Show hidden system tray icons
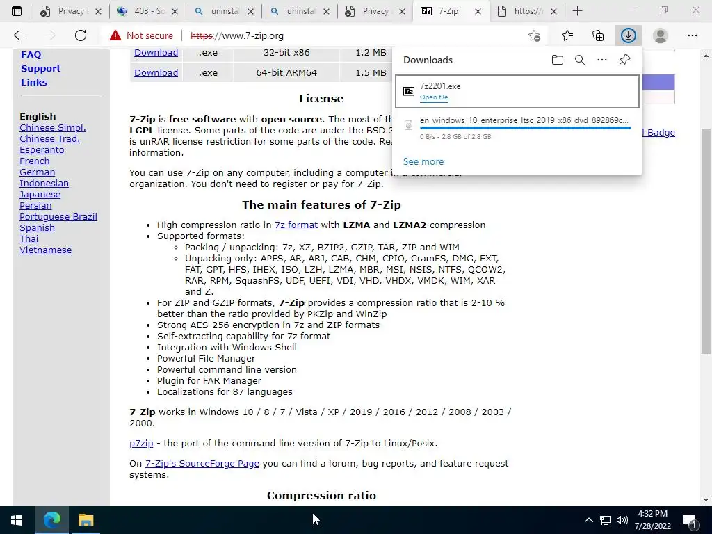Screen dimensions: 712x534 pos(588,520)
